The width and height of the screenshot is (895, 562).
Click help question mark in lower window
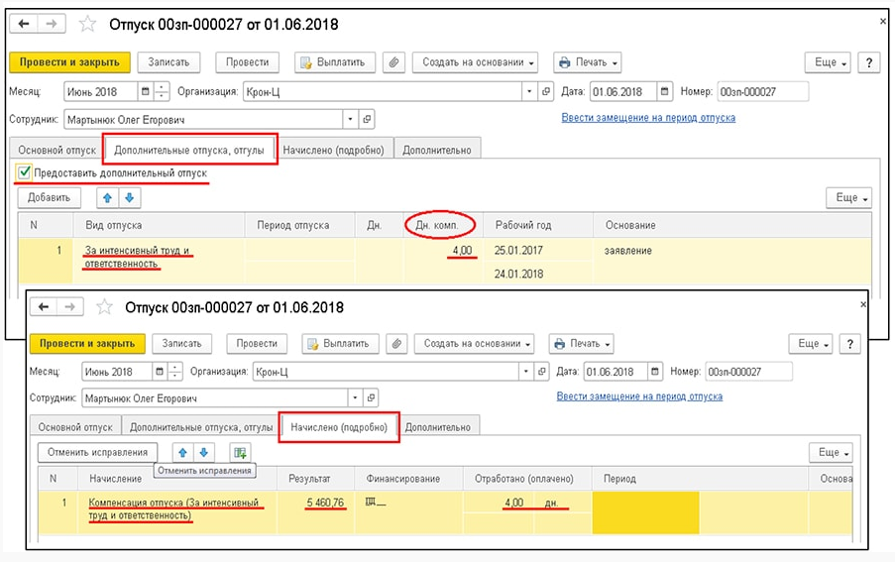(850, 344)
